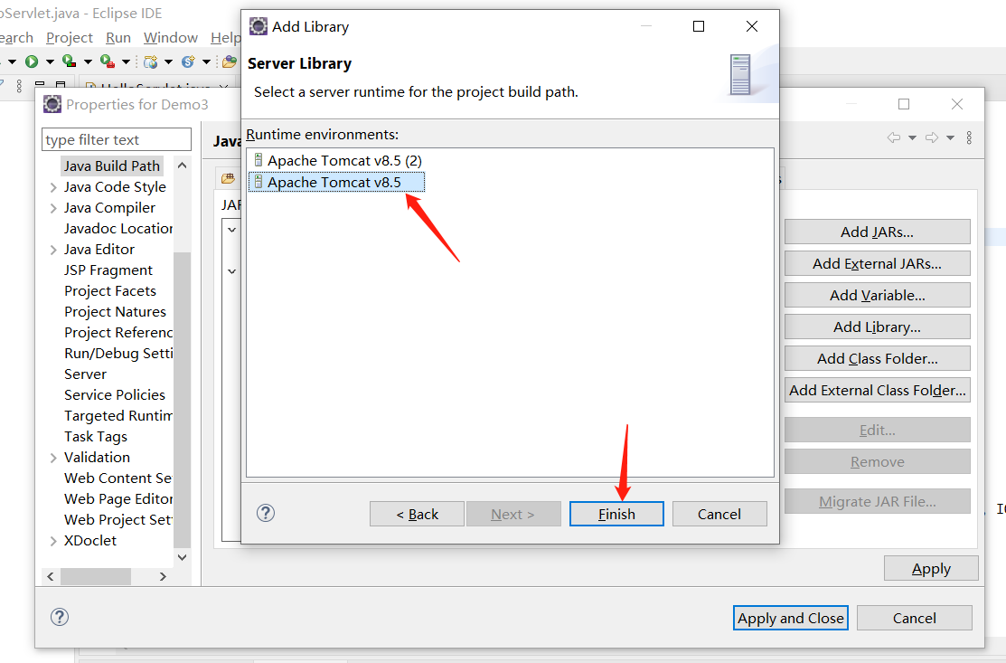
Task: Click the Add External JARs... button
Action: [x=877, y=263]
